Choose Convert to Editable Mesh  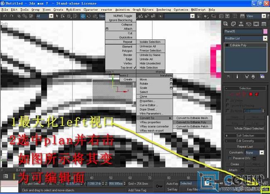tap(192, 118)
